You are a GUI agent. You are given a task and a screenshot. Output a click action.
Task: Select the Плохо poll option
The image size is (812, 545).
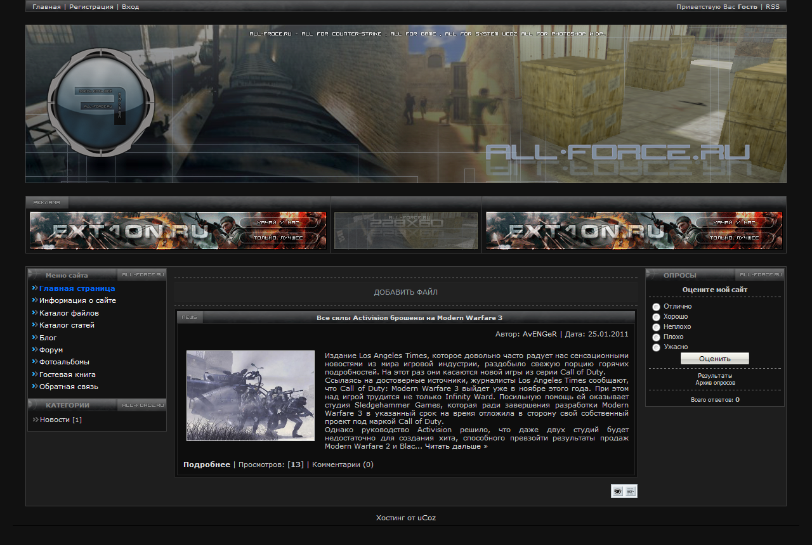(x=656, y=337)
